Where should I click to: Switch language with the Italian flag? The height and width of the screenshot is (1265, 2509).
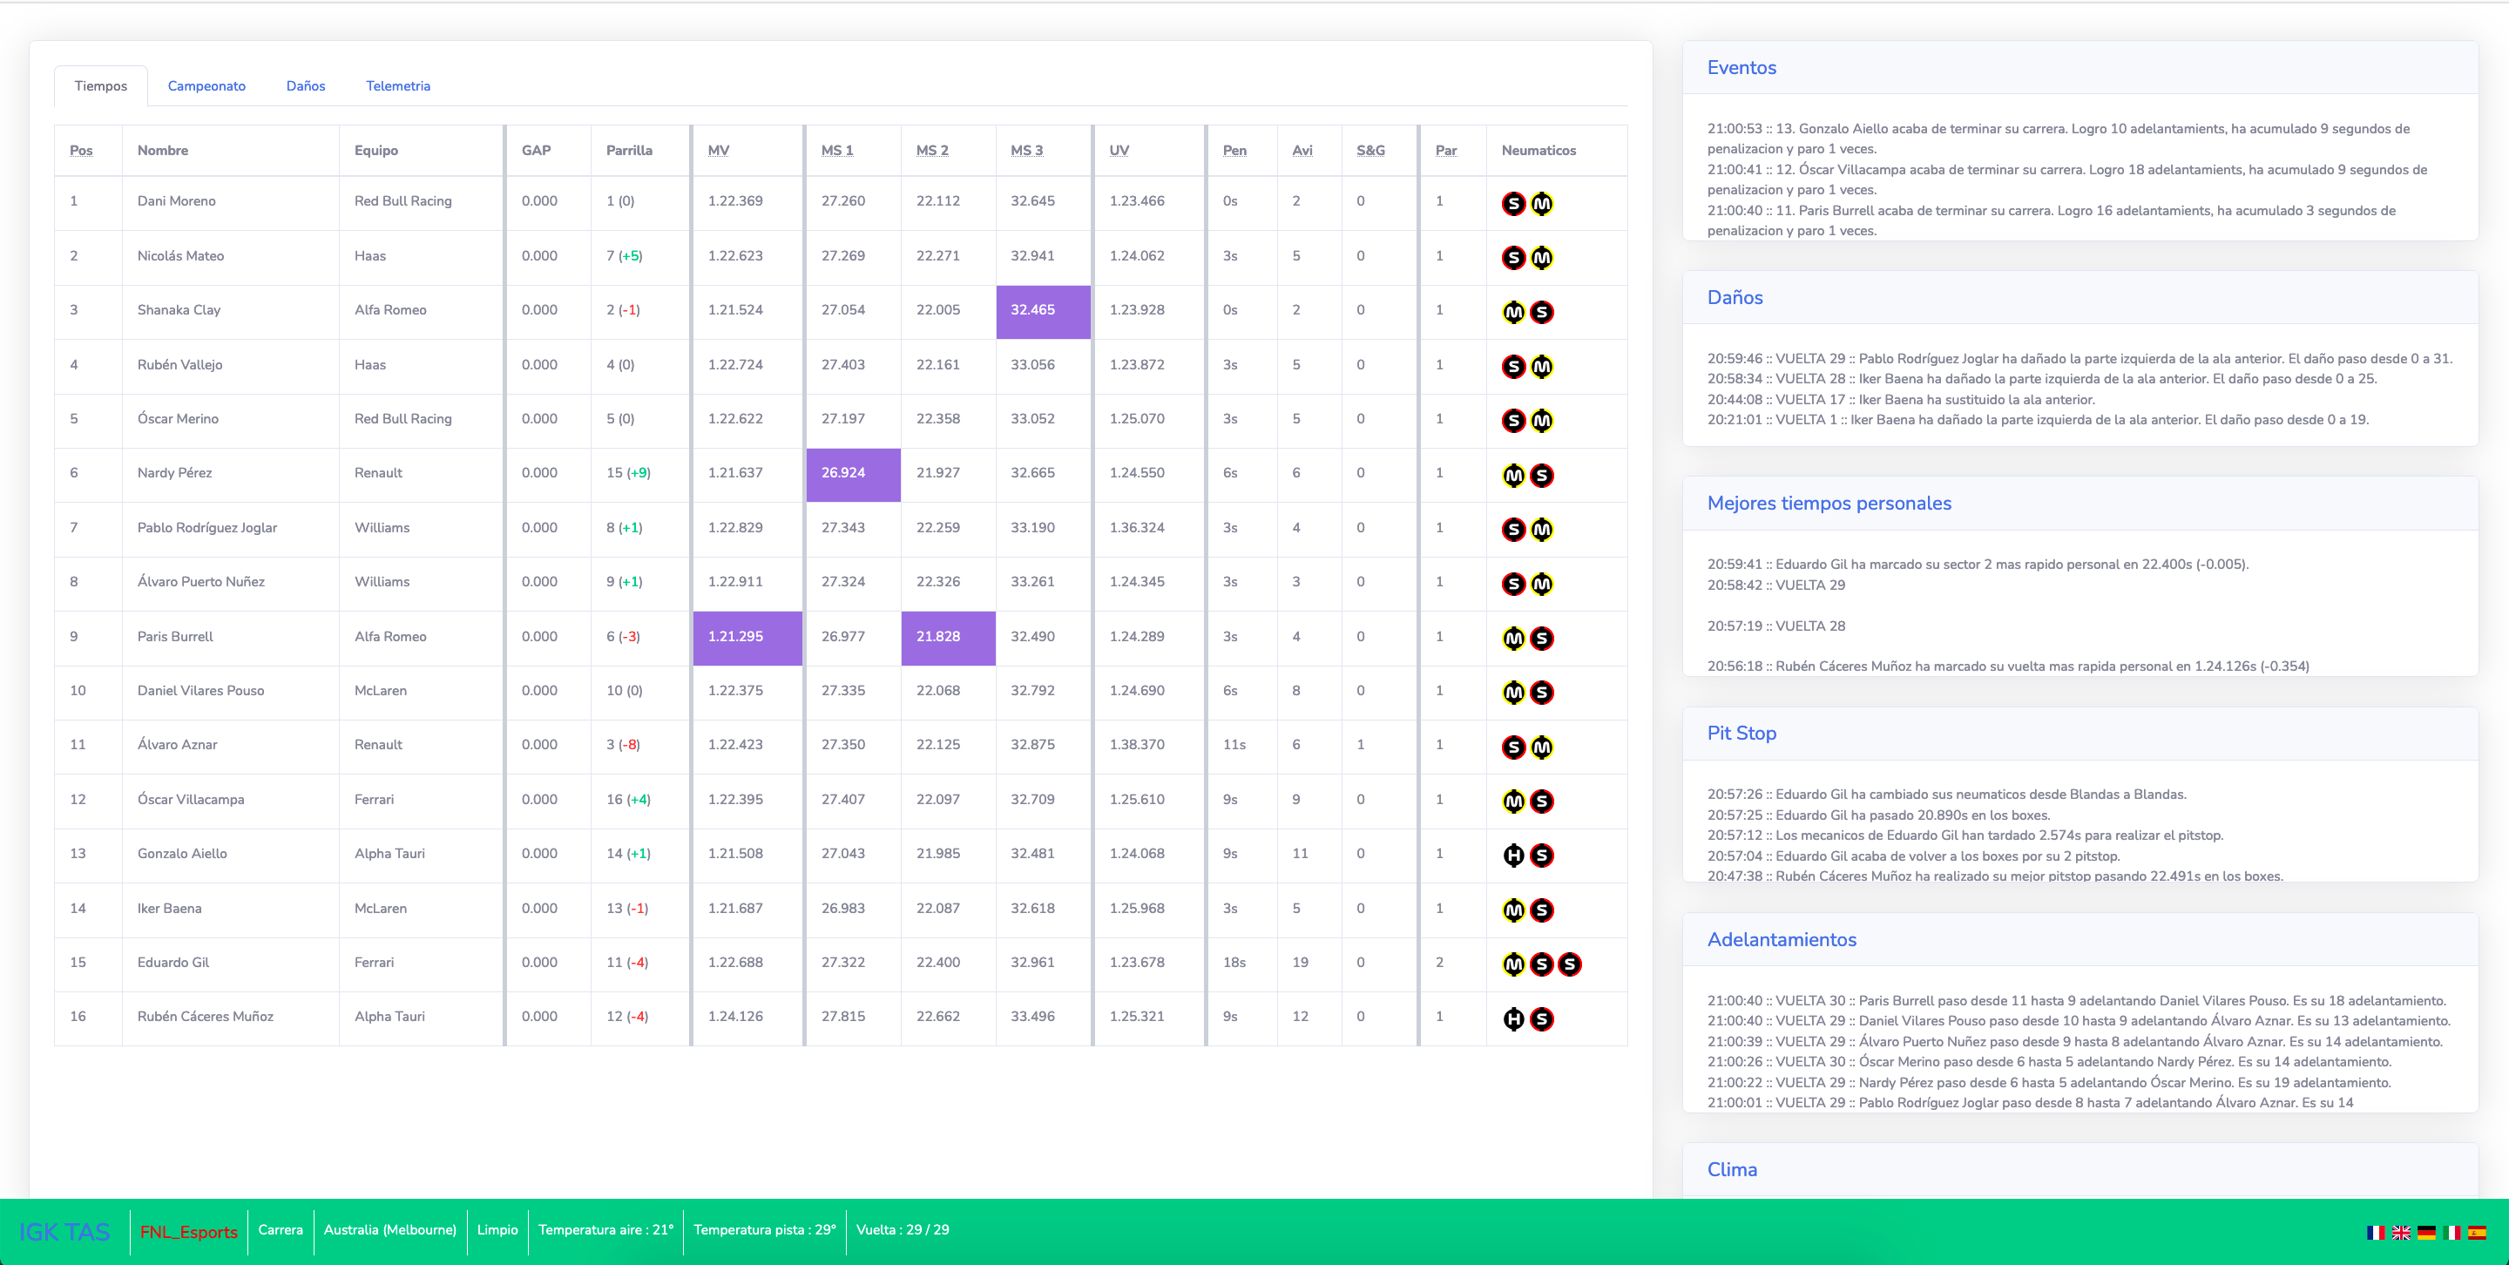2452,1232
